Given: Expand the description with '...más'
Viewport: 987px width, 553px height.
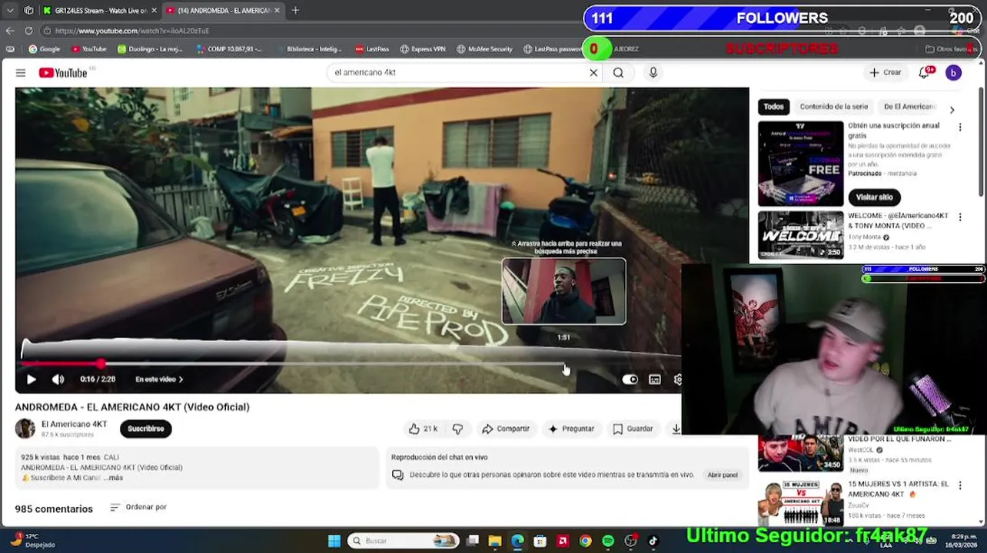Looking at the screenshot, I should tap(112, 478).
